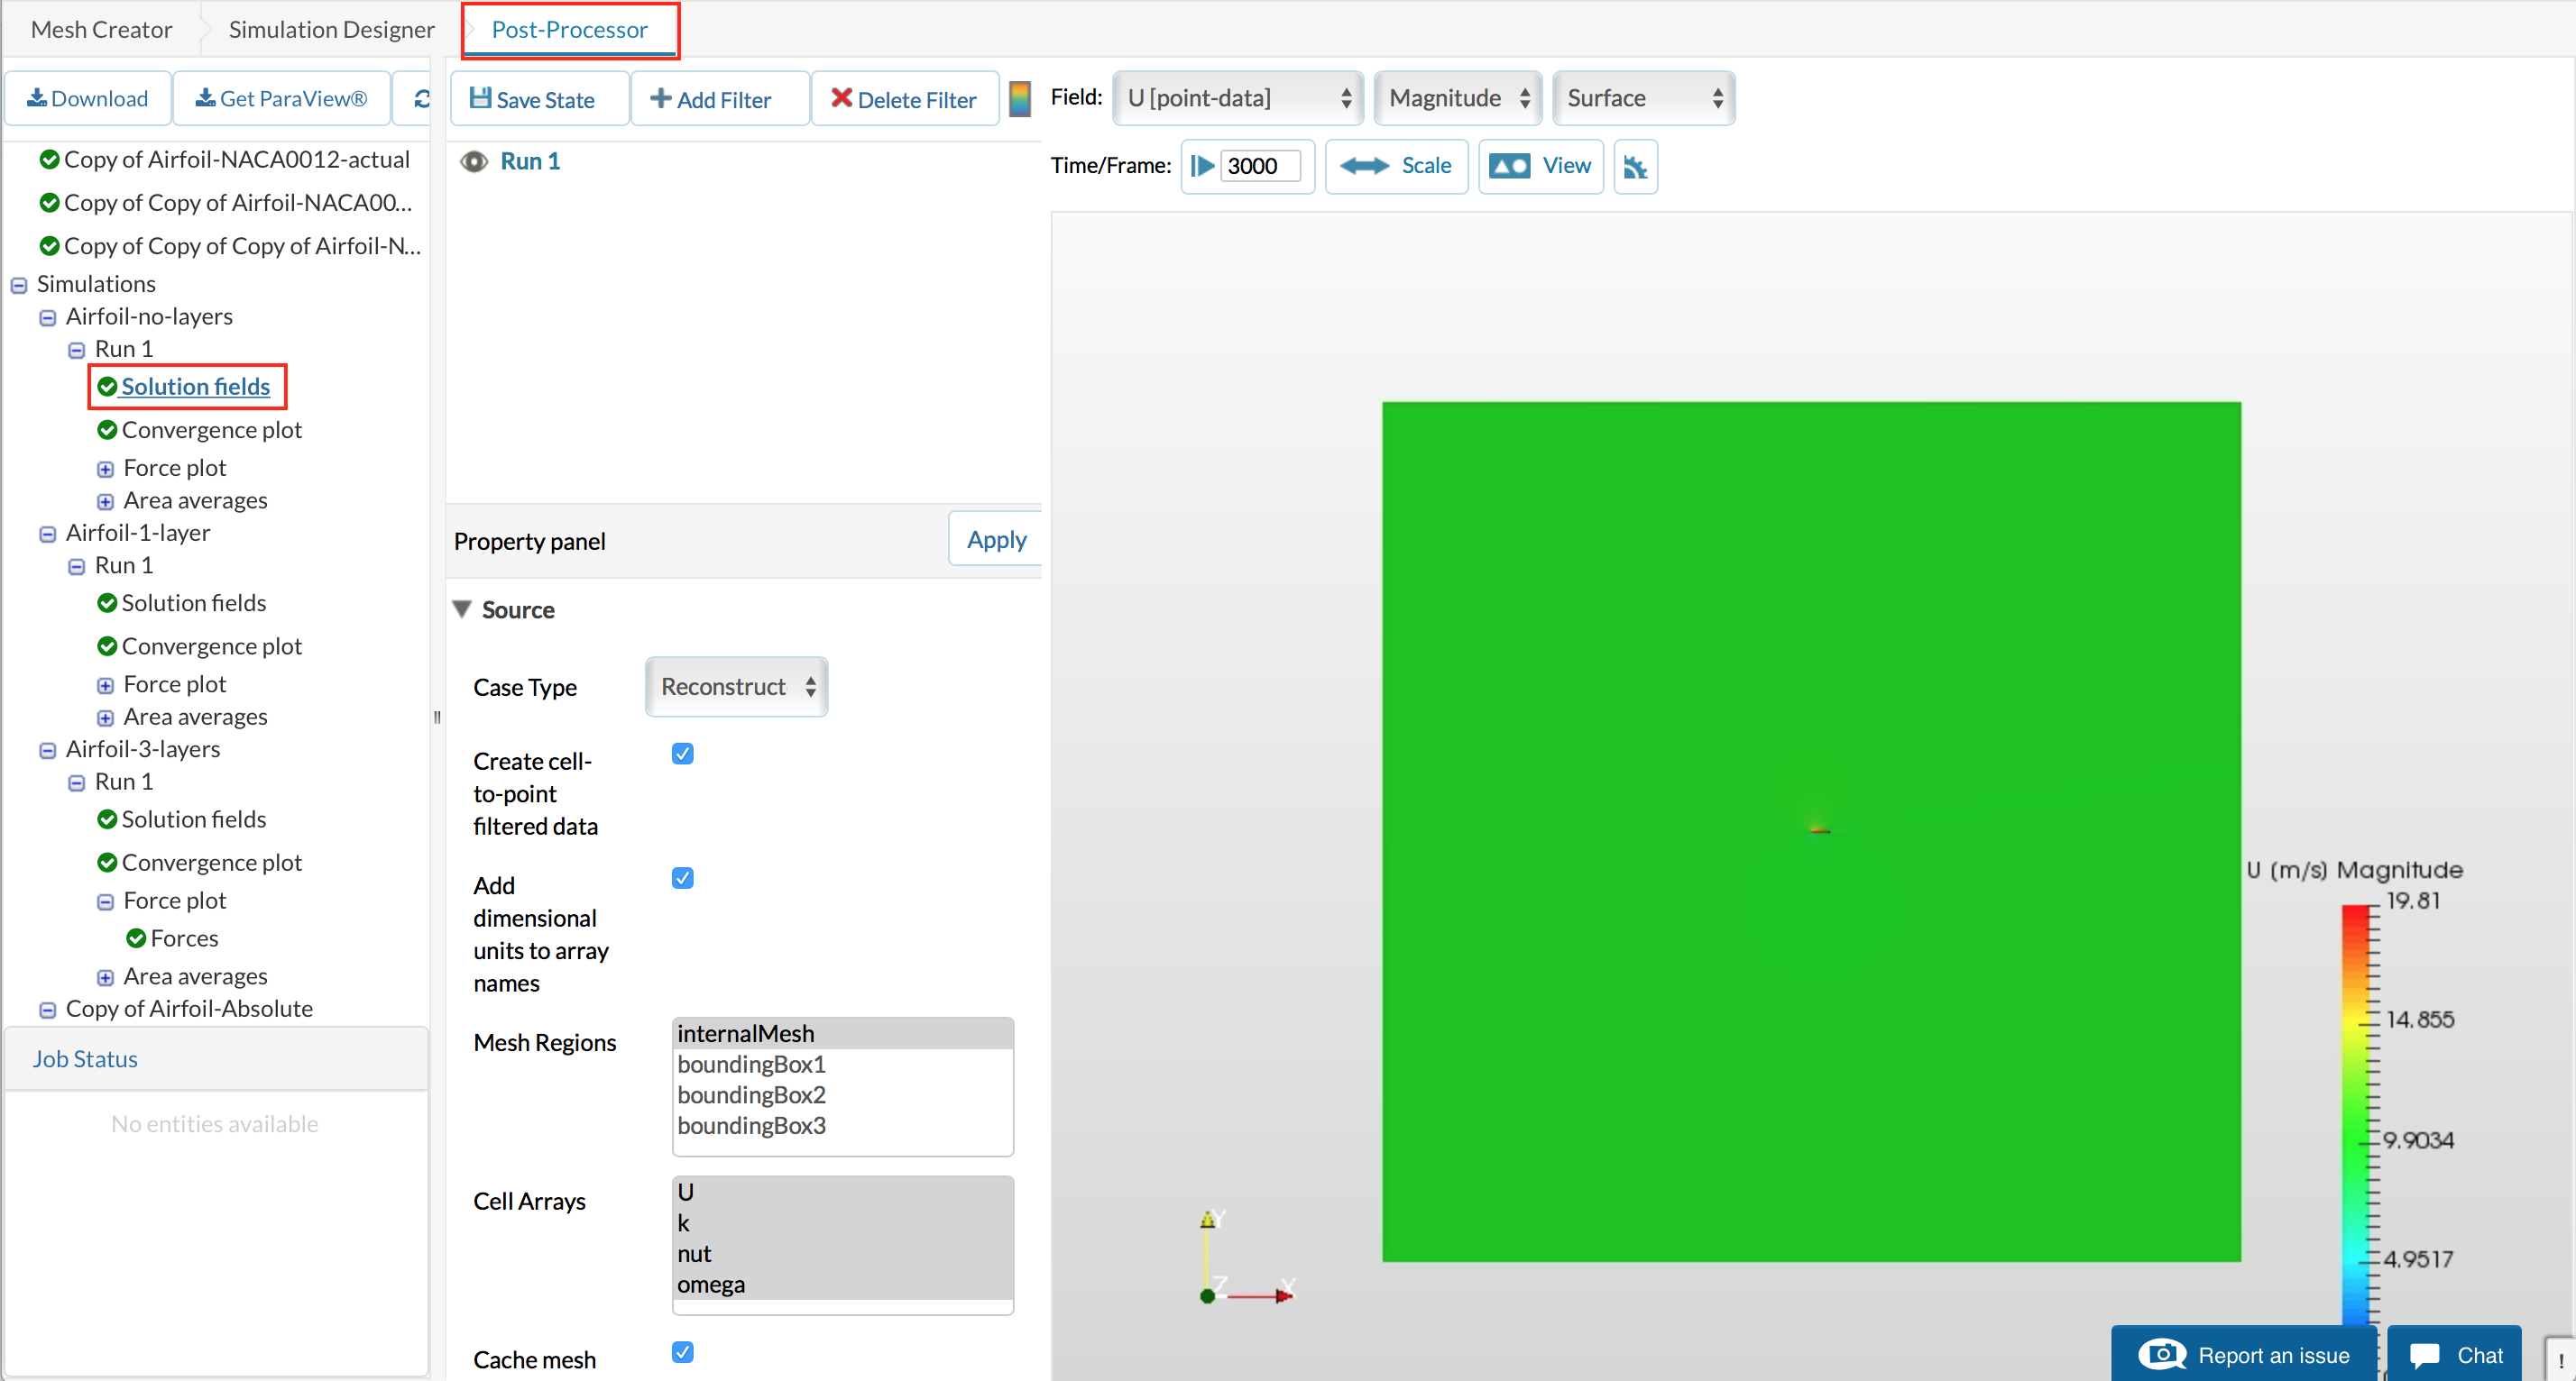Uncheck Create cell-to-point filtered data

[x=683, y=754]
